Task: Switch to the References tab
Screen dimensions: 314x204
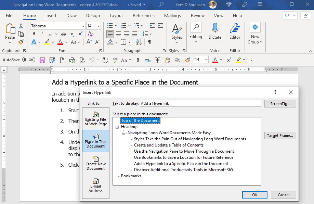Action: point(143,15)
